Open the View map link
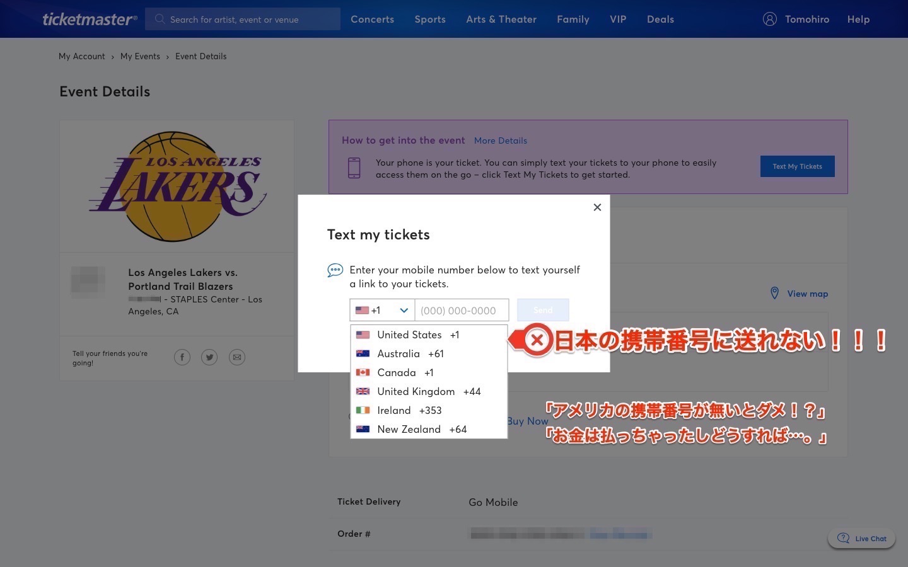 pyautogui.click(x=808, y=294)
